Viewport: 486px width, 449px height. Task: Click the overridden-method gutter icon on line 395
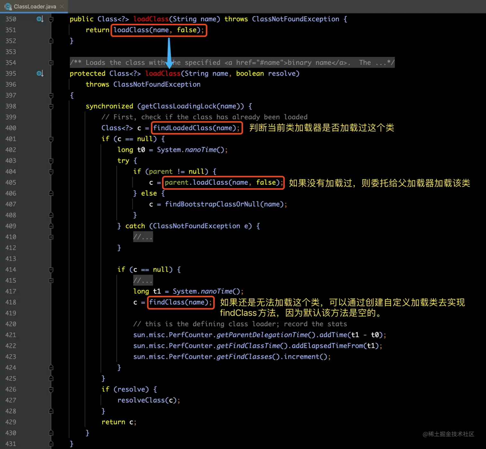pos(40,74)
